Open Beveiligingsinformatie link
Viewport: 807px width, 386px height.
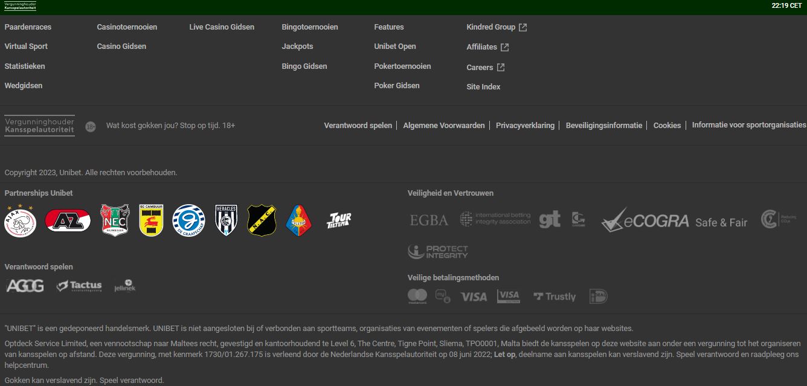tap(604, 126)
